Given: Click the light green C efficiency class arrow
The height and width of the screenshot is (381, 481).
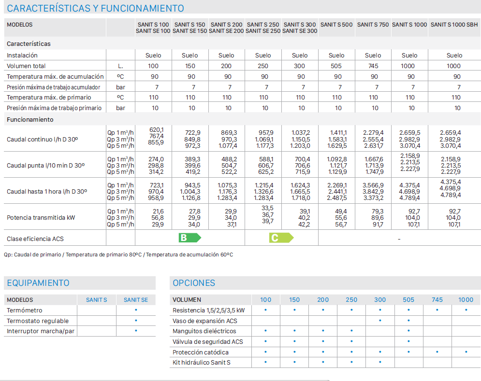Looking at the screenshot, I should pos(281,238).
